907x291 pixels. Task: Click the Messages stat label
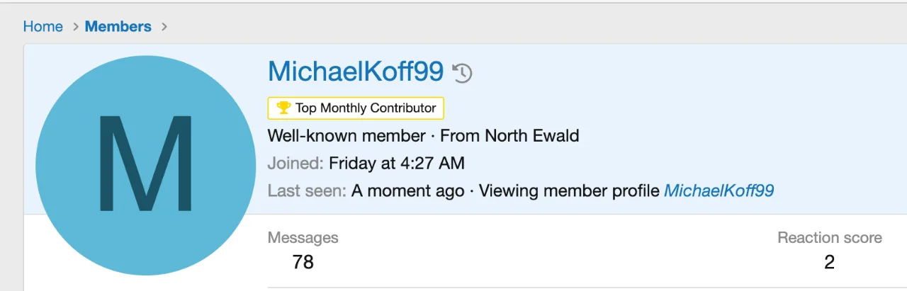tap(303, 238)
